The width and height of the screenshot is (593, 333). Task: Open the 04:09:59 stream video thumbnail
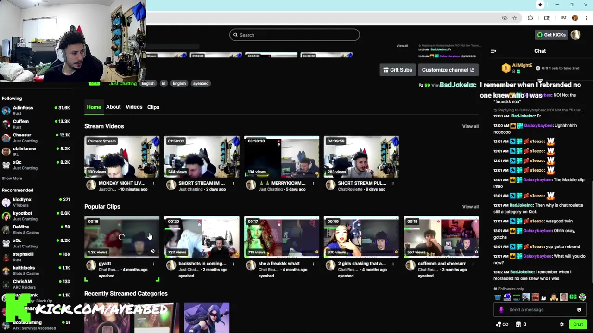[x=361, y=156]
